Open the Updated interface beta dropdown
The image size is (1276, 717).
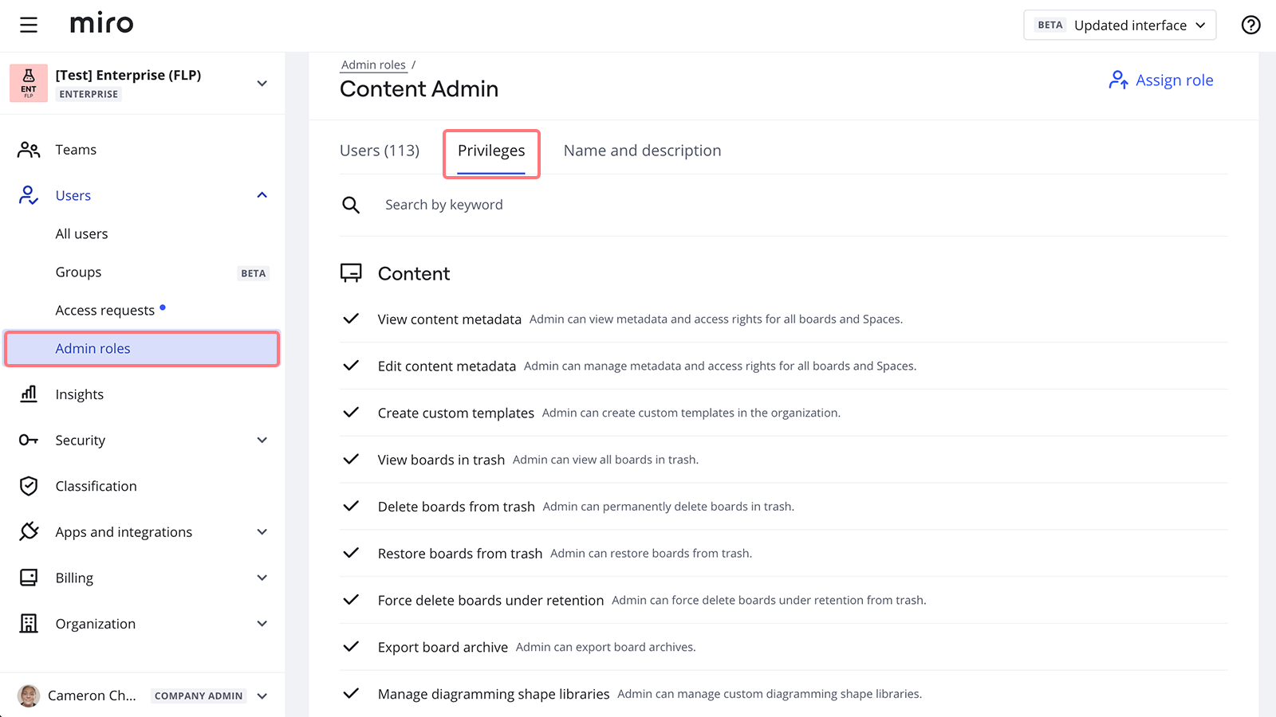[x=1120, y=25]
